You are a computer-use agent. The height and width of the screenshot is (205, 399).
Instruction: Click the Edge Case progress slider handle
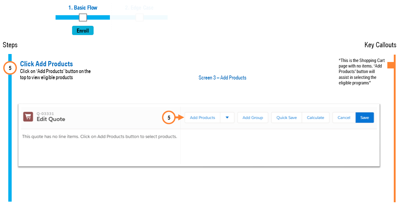(139, 17)
